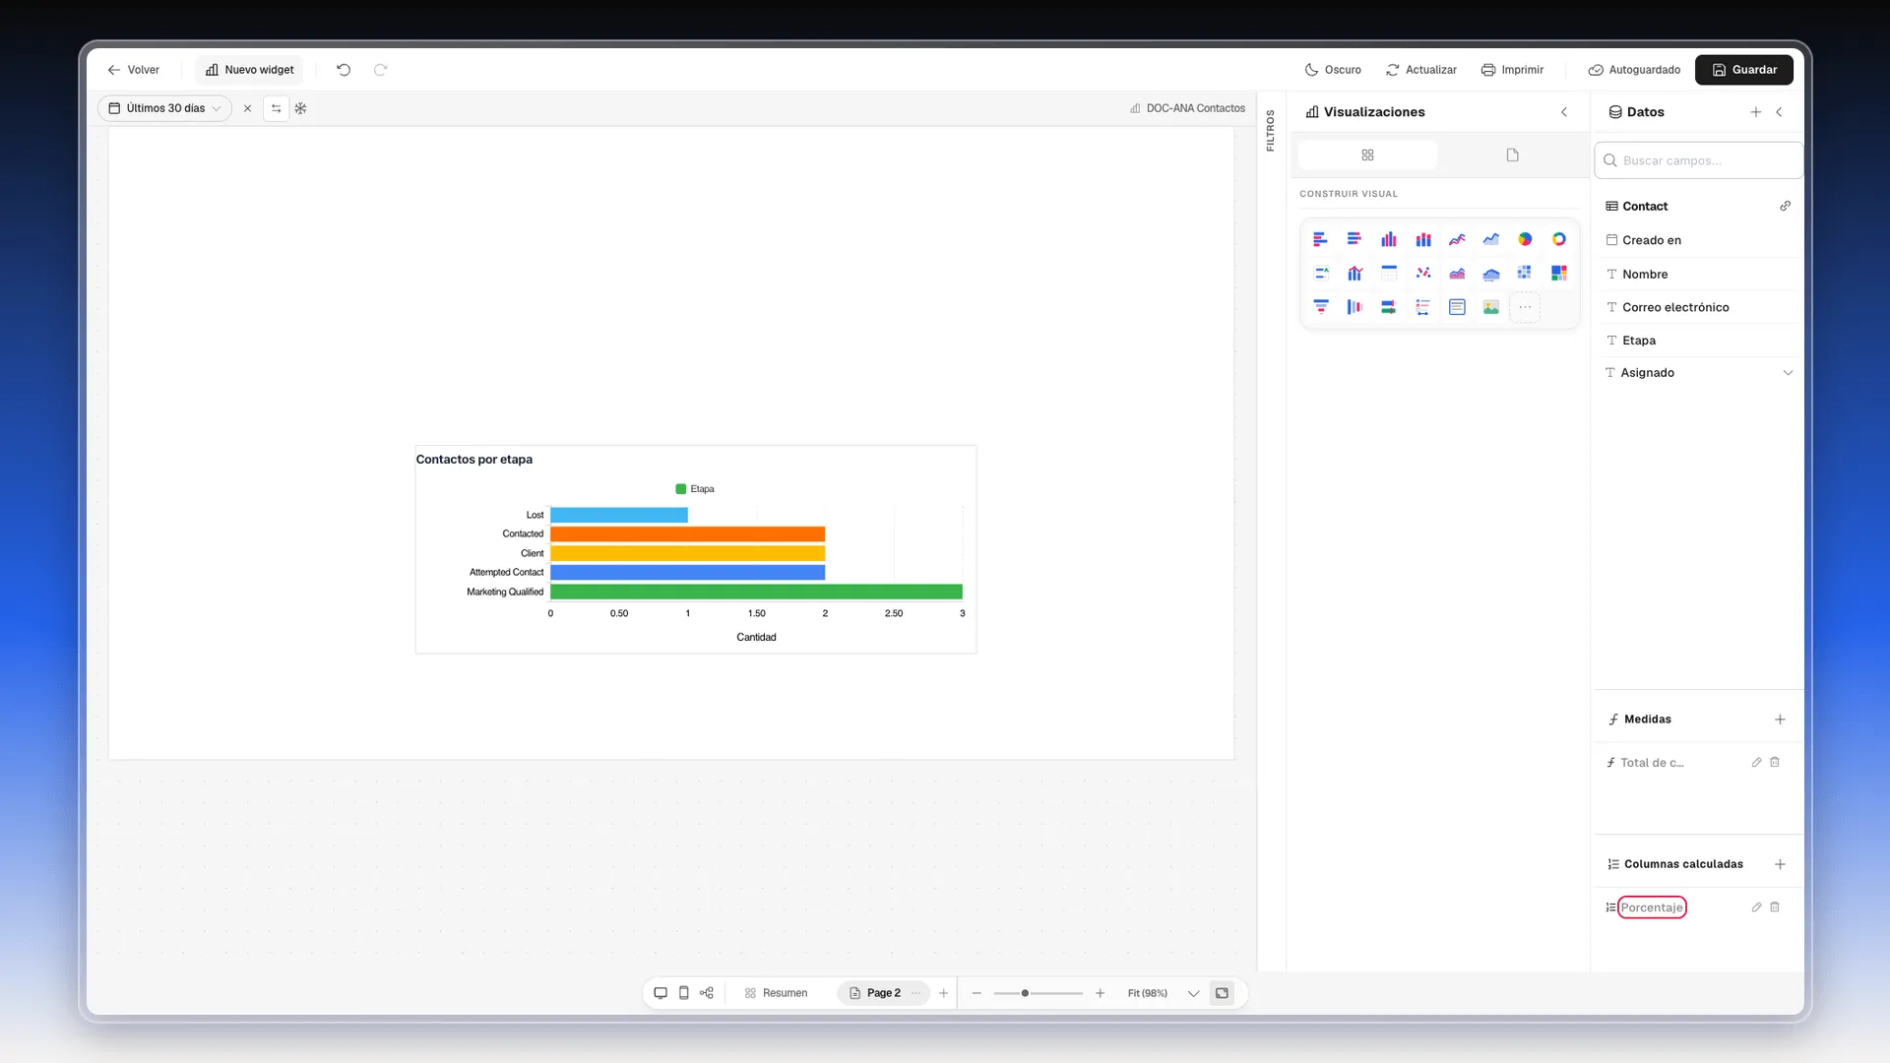Add a Nuevo widget
The width and height of the screenshot is (1890, 1063).
[x=250, y=70]
